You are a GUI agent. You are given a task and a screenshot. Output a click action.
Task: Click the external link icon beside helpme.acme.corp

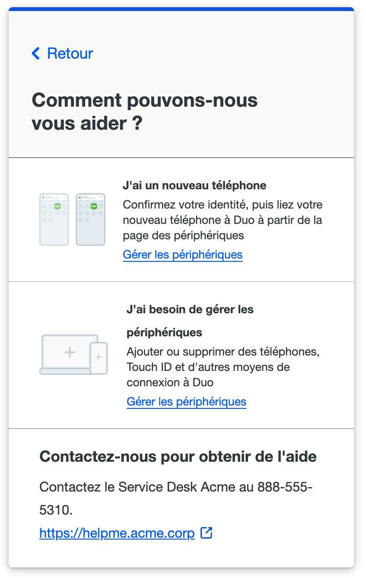[x=207, y=532]
